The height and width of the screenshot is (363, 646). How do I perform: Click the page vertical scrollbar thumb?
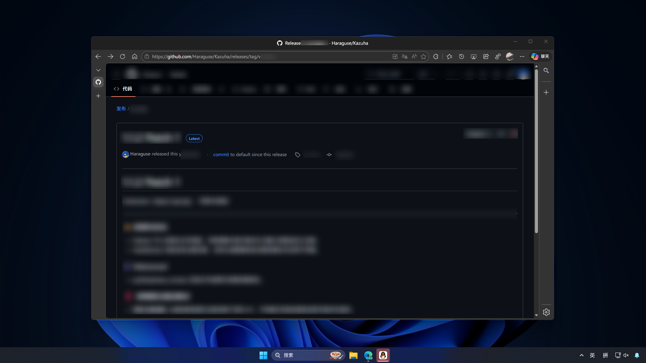[536, 151]
